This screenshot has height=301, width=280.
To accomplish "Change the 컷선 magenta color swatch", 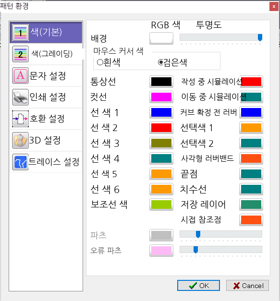I will point(161,97).
